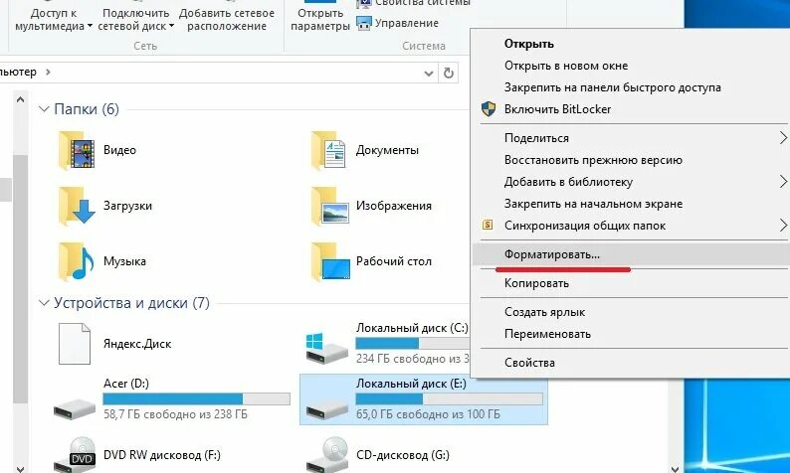
Task: Select the Музыка folder icon
Action: pyautogui.click(x=77, y=261)
